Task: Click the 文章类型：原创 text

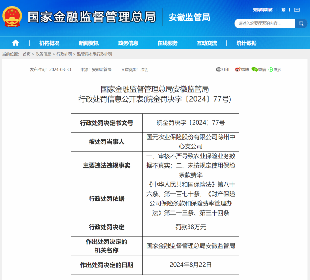Action: [134, 70]
